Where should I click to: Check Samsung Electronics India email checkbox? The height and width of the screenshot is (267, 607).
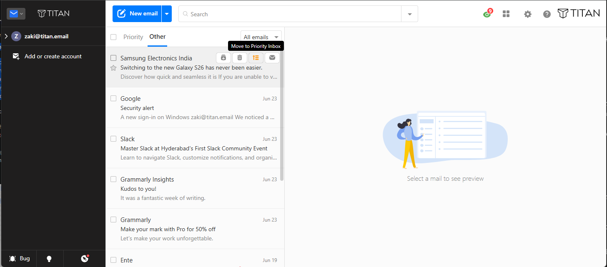point(113,58)
